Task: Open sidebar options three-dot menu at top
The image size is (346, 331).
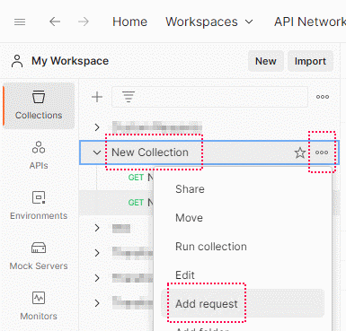Action: pos(323,97)
